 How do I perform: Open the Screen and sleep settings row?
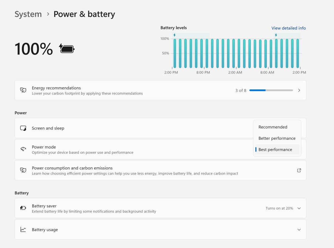(x=48, y=128)
